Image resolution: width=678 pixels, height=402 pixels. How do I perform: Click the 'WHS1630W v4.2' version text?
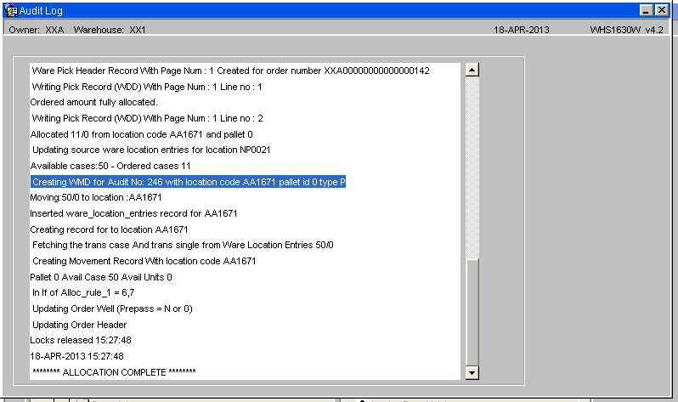point(626,30)
